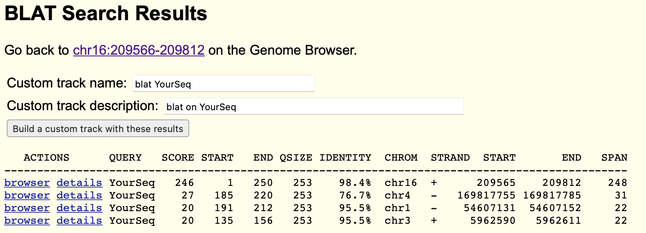This screenshot has width=646, height=233.
Task: Click the QSIZE column header
Action: pos(296,158)
